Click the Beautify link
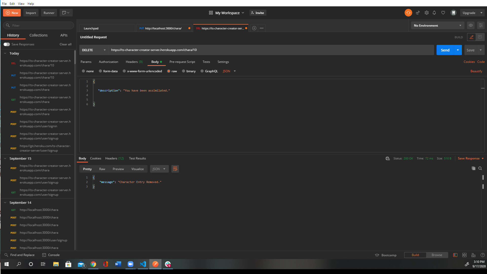Viewport: 487px width, 274px height. [x=476, y=71]
